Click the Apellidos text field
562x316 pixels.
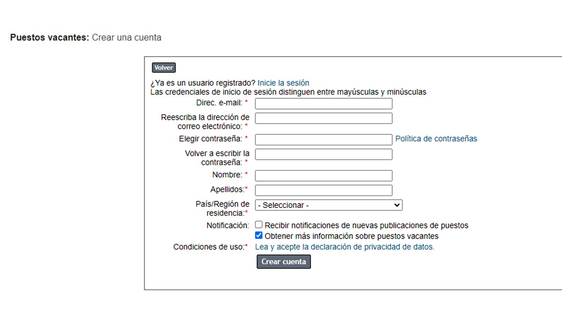click(323, 190)
